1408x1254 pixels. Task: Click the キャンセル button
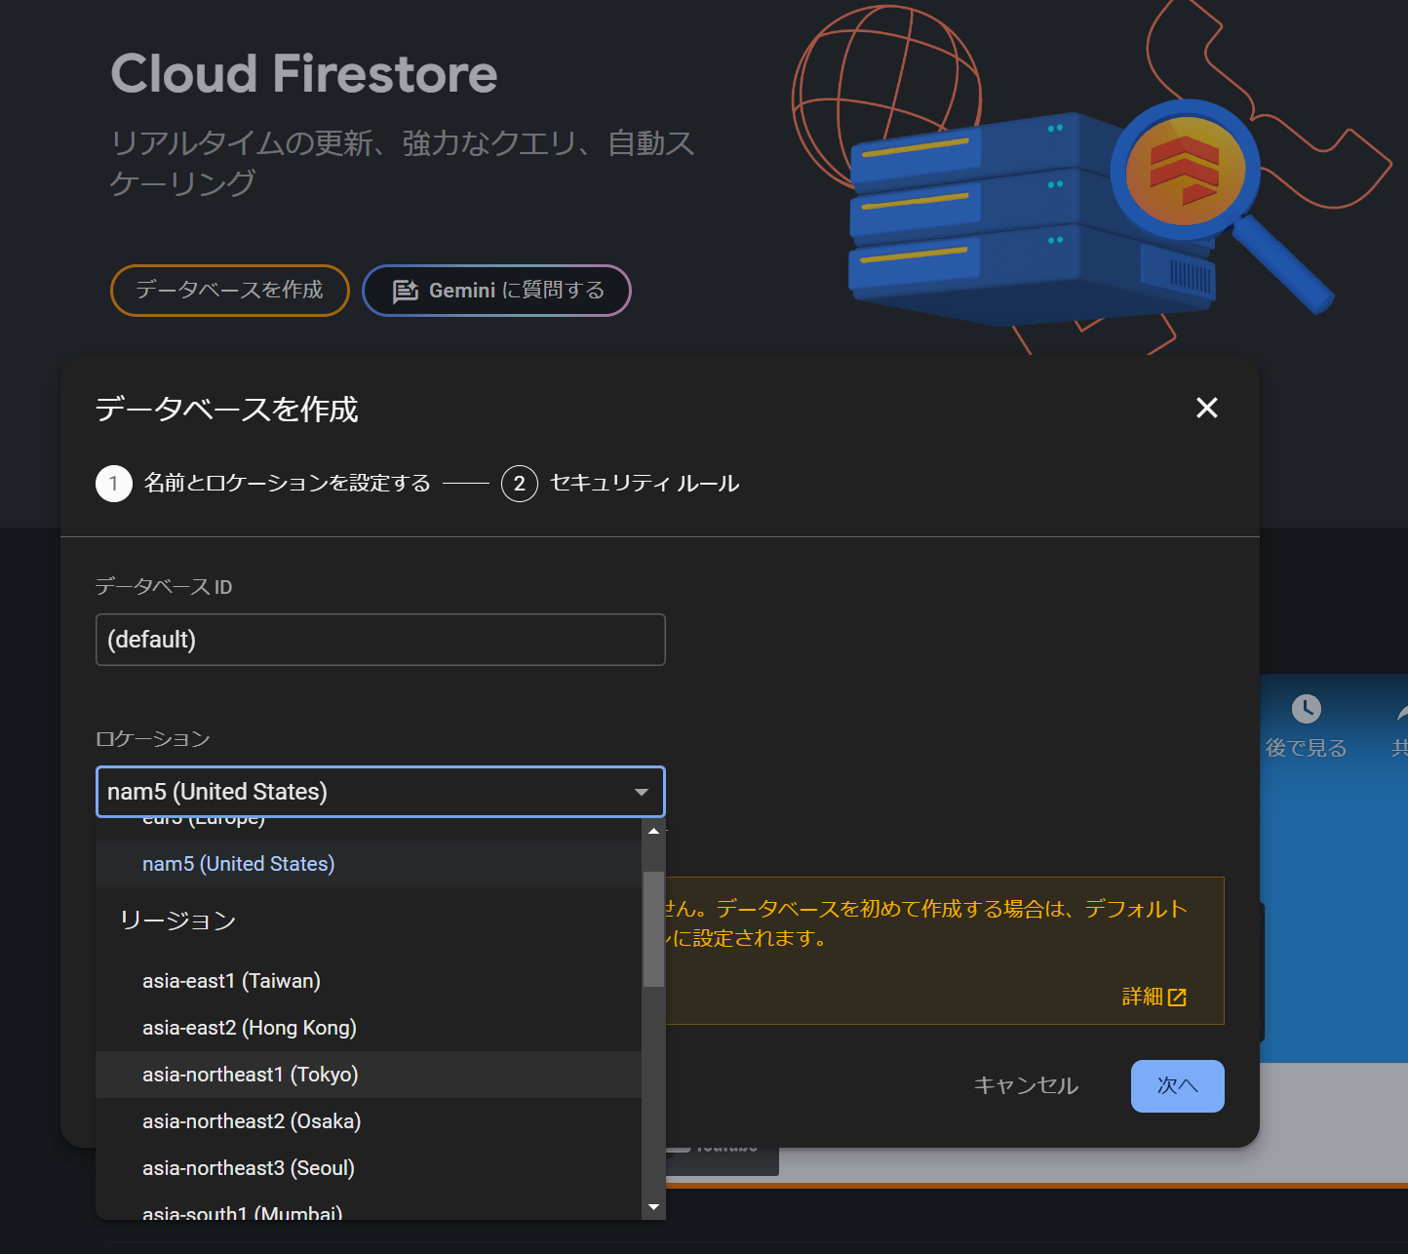point(1026,1086)
